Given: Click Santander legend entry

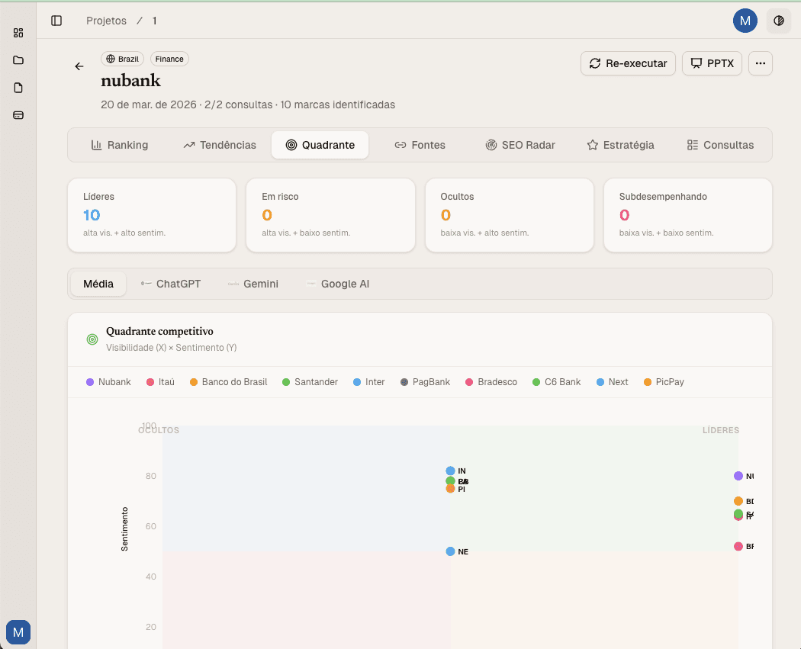Looking at the screenshot, I should pyautogui.click(x=310, y=382).
